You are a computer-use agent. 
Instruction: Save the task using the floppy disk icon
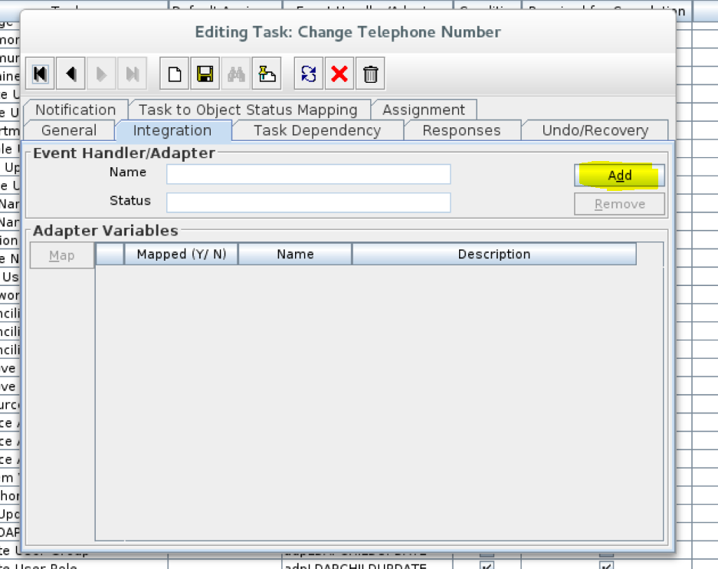pos(205,73)
